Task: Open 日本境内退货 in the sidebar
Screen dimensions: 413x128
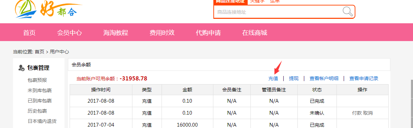Action: pos(42,121)
